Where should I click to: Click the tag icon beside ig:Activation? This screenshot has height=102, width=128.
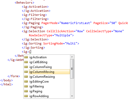26,57
